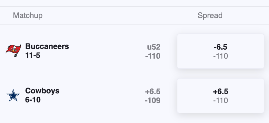Click the -109 odds for Cowboys

pos(153,100)
